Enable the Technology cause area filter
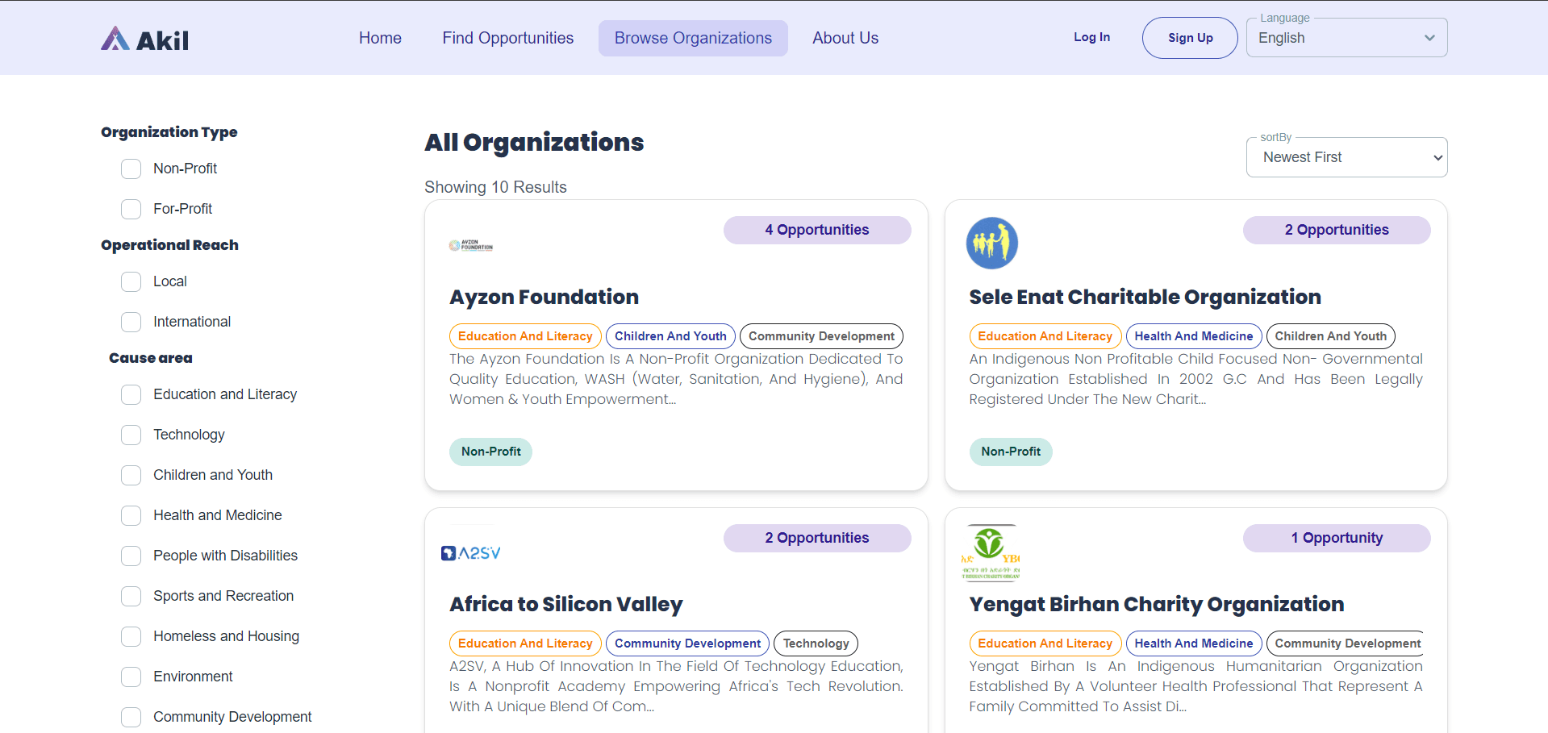 (x=131, y=435)
